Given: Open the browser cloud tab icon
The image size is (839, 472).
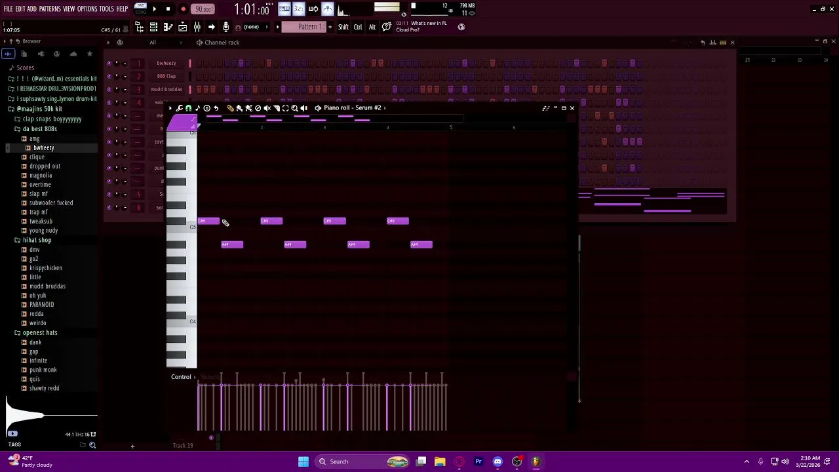Looking at the screenshot, I should 73,54.
